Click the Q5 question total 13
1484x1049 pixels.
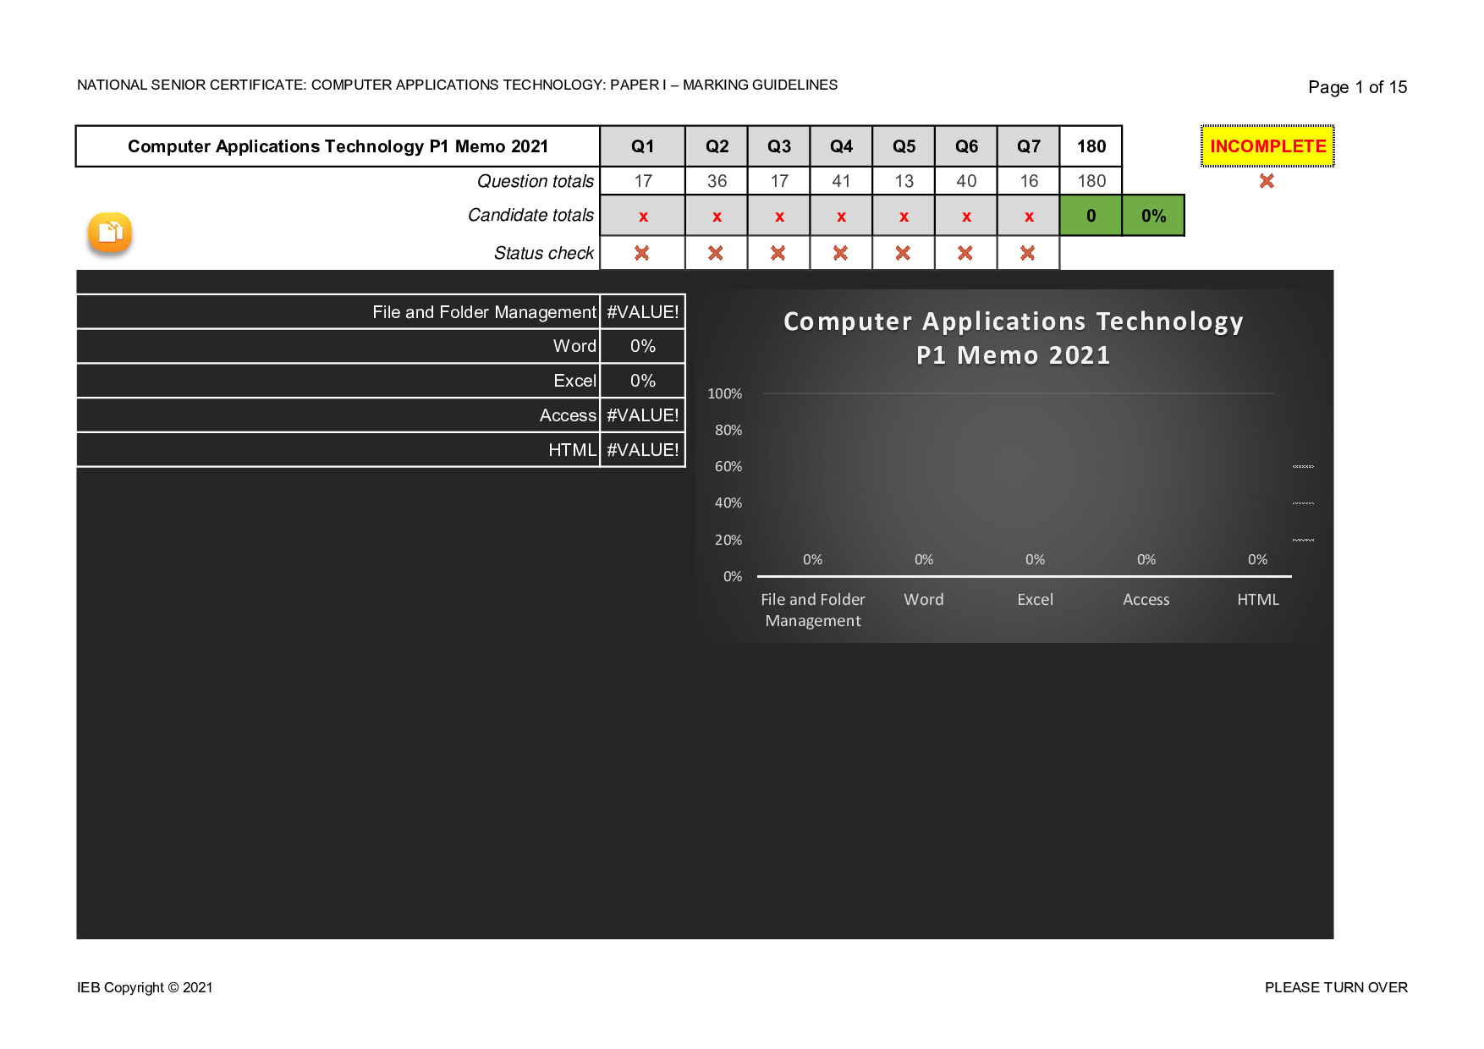(x=904, y=181)
